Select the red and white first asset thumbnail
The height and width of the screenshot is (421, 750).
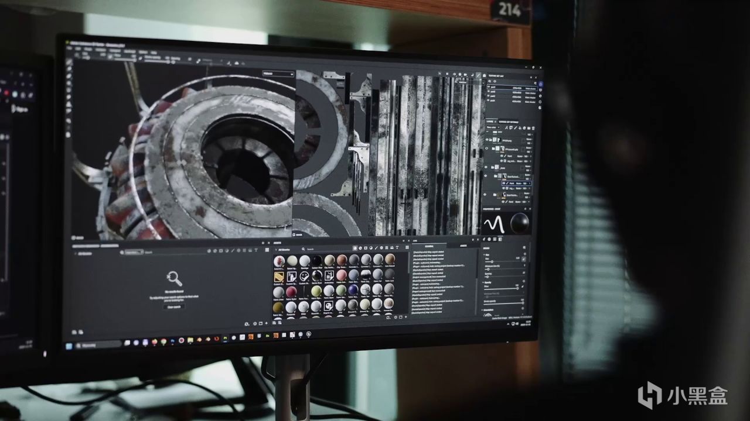pyautogui.click(x=279, y=260)
